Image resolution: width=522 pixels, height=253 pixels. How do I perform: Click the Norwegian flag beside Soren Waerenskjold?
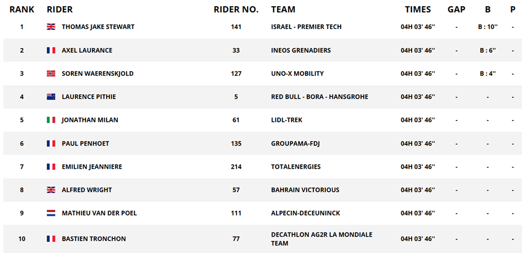(51, 74)
